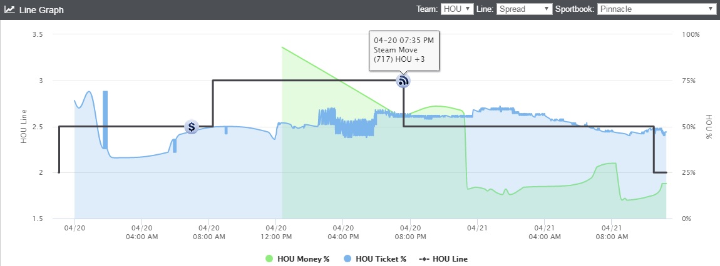Click the dollar sign money marker icon
The width and height of the screenshot is (720, 266).
pyautogui.click(x=192, y=127)
